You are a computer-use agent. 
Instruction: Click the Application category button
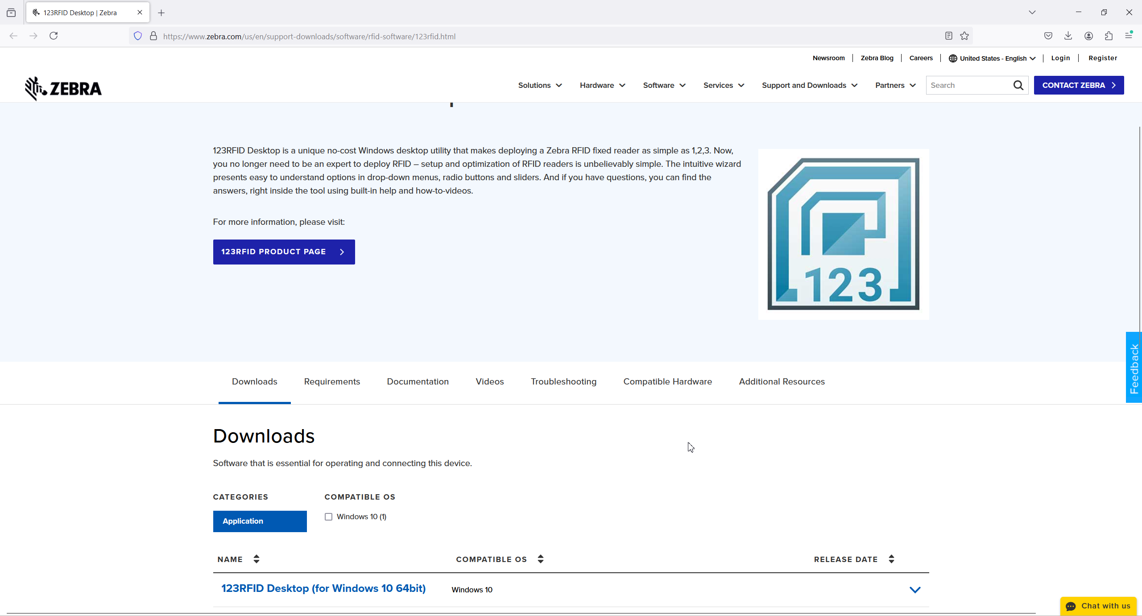point(260,521)
